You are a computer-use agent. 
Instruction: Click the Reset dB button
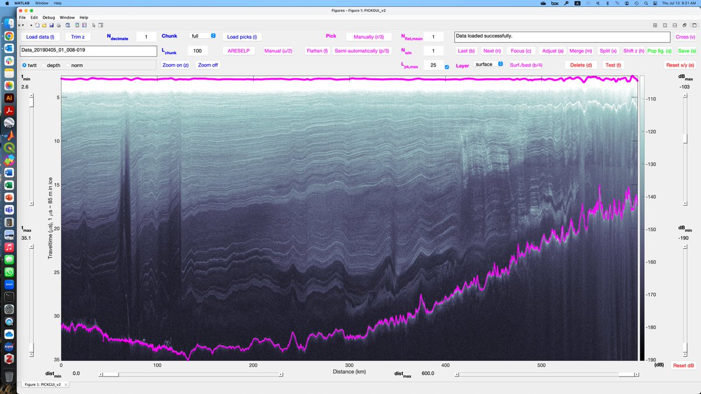pos(683,365)
